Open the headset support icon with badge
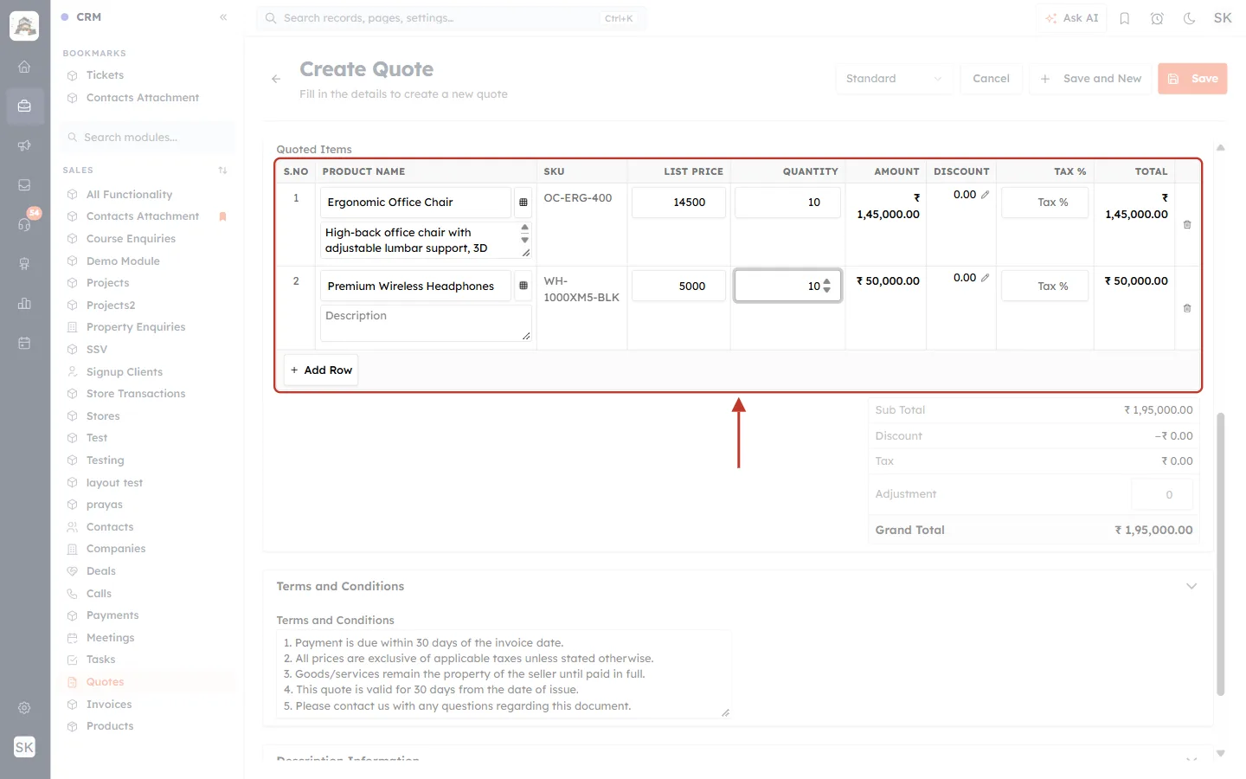Image resolution: width=1246 pixels, height=779 pixels. pos(24,224)
